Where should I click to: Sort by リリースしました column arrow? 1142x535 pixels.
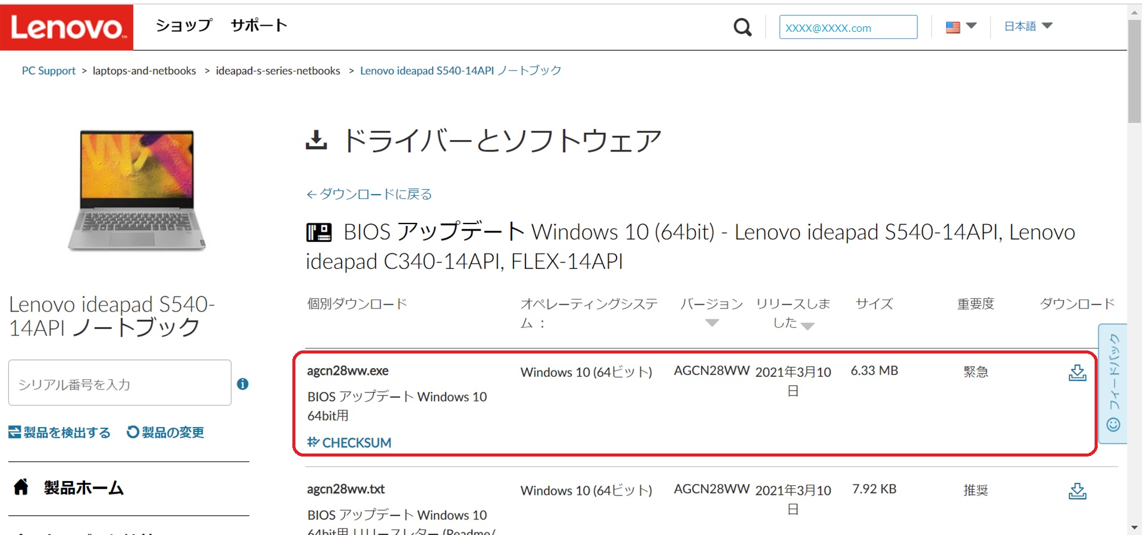pyautogui.click(x=808, y=327)
